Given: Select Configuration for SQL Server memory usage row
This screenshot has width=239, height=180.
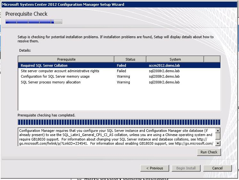Looking at the screenshot, I should pyautogui.click(x=119, y=76).
